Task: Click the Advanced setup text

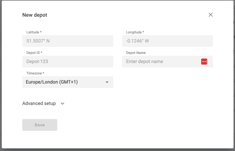Action: tap(39, 104)
